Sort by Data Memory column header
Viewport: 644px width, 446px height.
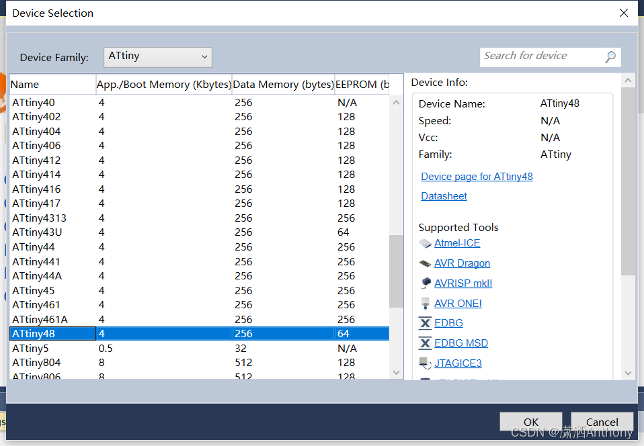[x=284, y=85]
